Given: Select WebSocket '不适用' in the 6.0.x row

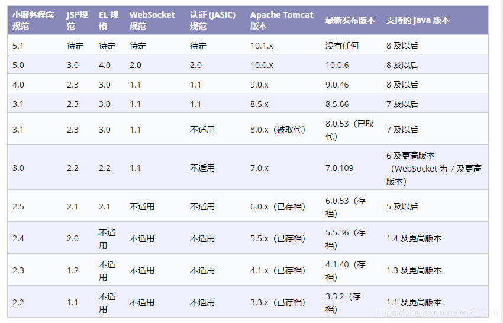Looking at the screenshot, I should point(142,206).
